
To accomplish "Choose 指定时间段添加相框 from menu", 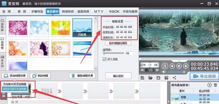I will click(15, 88).
